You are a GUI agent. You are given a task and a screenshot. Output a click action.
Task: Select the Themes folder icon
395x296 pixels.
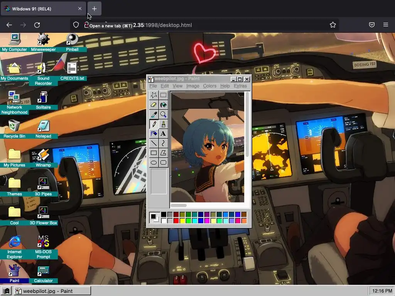(14, 187)
